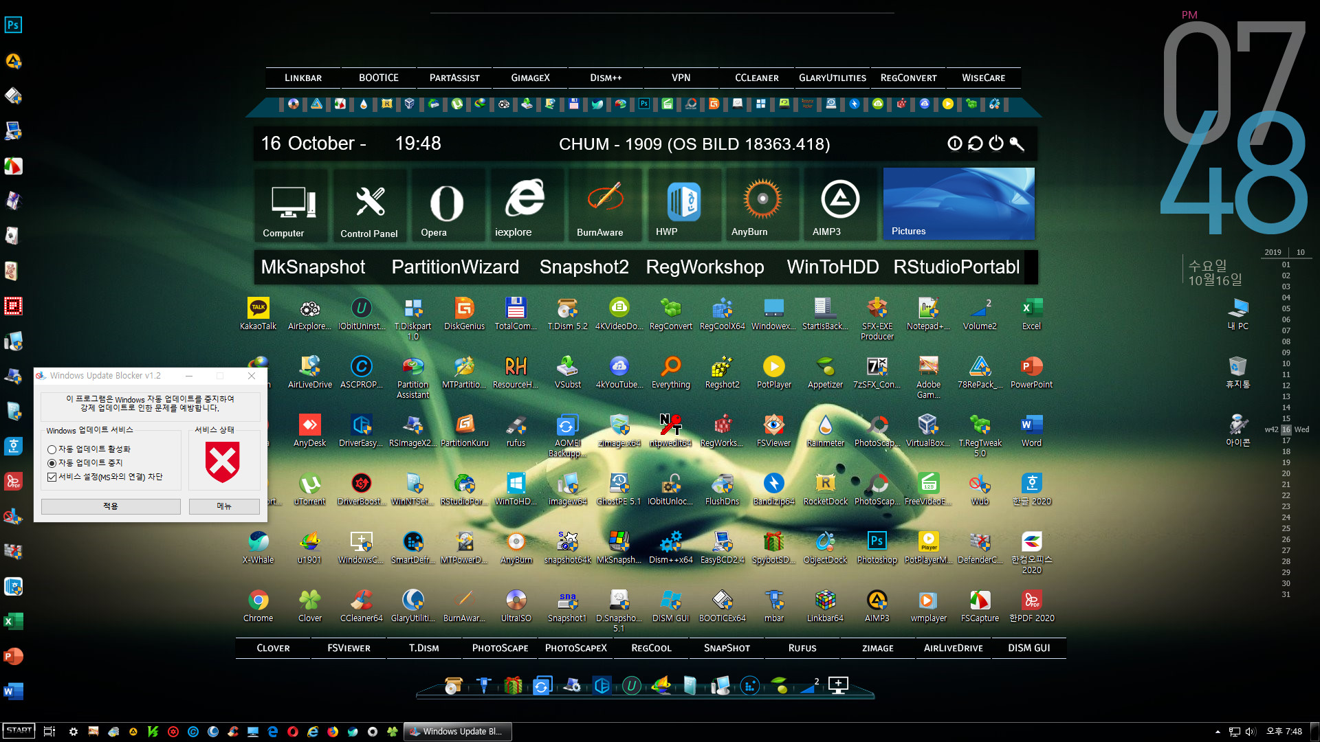Select 자동 업데이트 중지 radio option
This screenshot has height=742, width=1320.
[85, 463]
